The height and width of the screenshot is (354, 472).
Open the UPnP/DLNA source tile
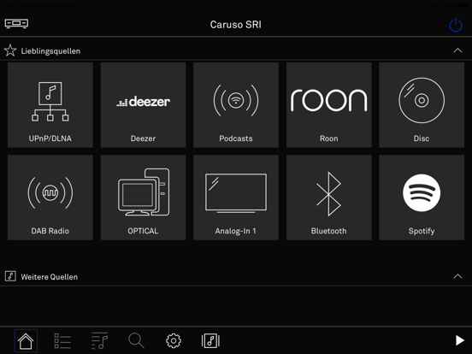(50, 105)
